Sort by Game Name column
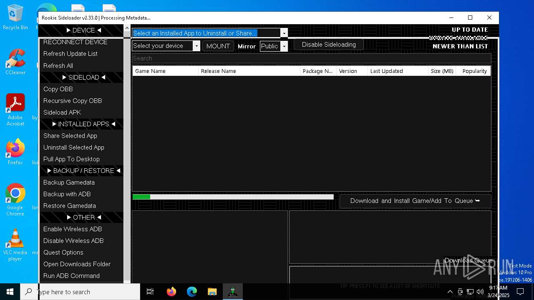534x300 pixels. coord(166,71)
